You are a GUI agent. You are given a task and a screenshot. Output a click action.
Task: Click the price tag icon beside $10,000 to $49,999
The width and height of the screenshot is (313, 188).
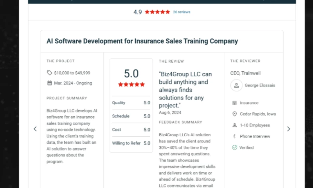click(x=49, y=73)
